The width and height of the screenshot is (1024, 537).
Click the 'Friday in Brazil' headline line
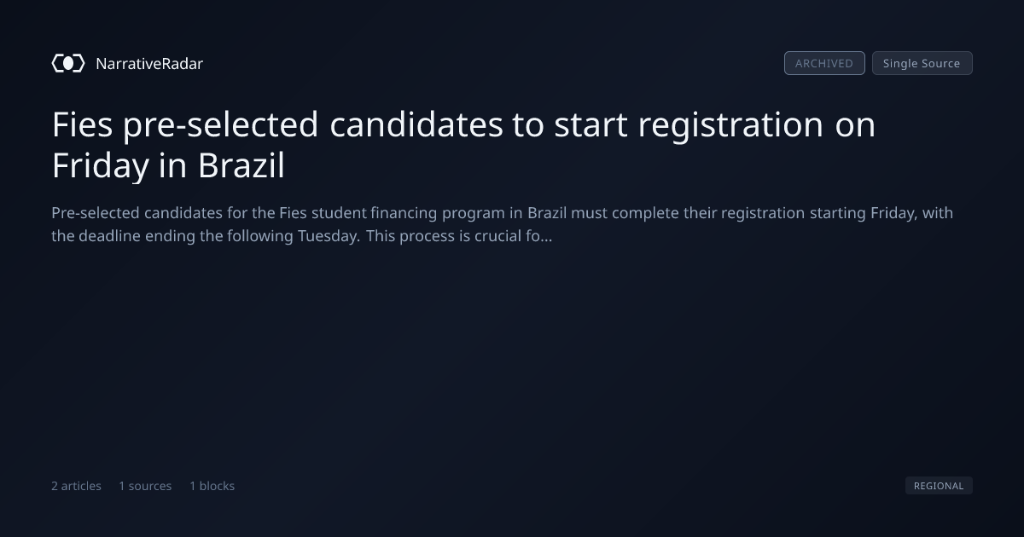tap(168, 165)
